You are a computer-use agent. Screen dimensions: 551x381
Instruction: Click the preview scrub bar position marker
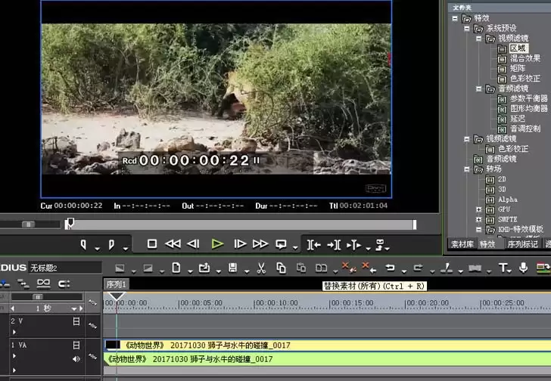point(70,223)
